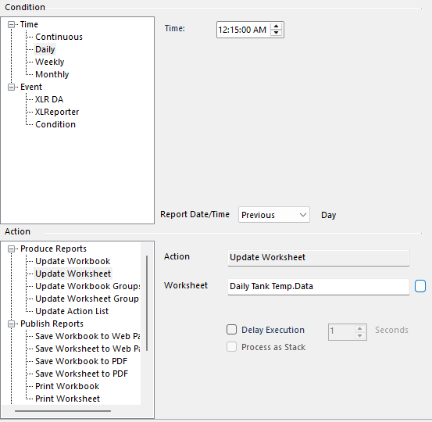
Task: Select Save Worksheet to Web Page
Action: (x=87, y=349)
